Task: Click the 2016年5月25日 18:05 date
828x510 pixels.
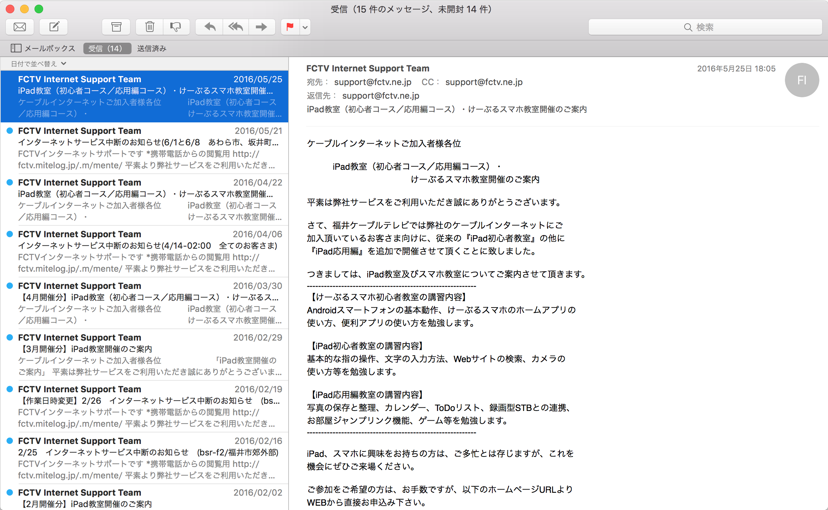Action: coord(736,69)
